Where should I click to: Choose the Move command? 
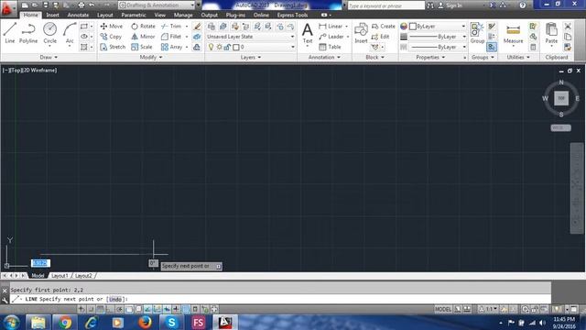coord(112,27)
